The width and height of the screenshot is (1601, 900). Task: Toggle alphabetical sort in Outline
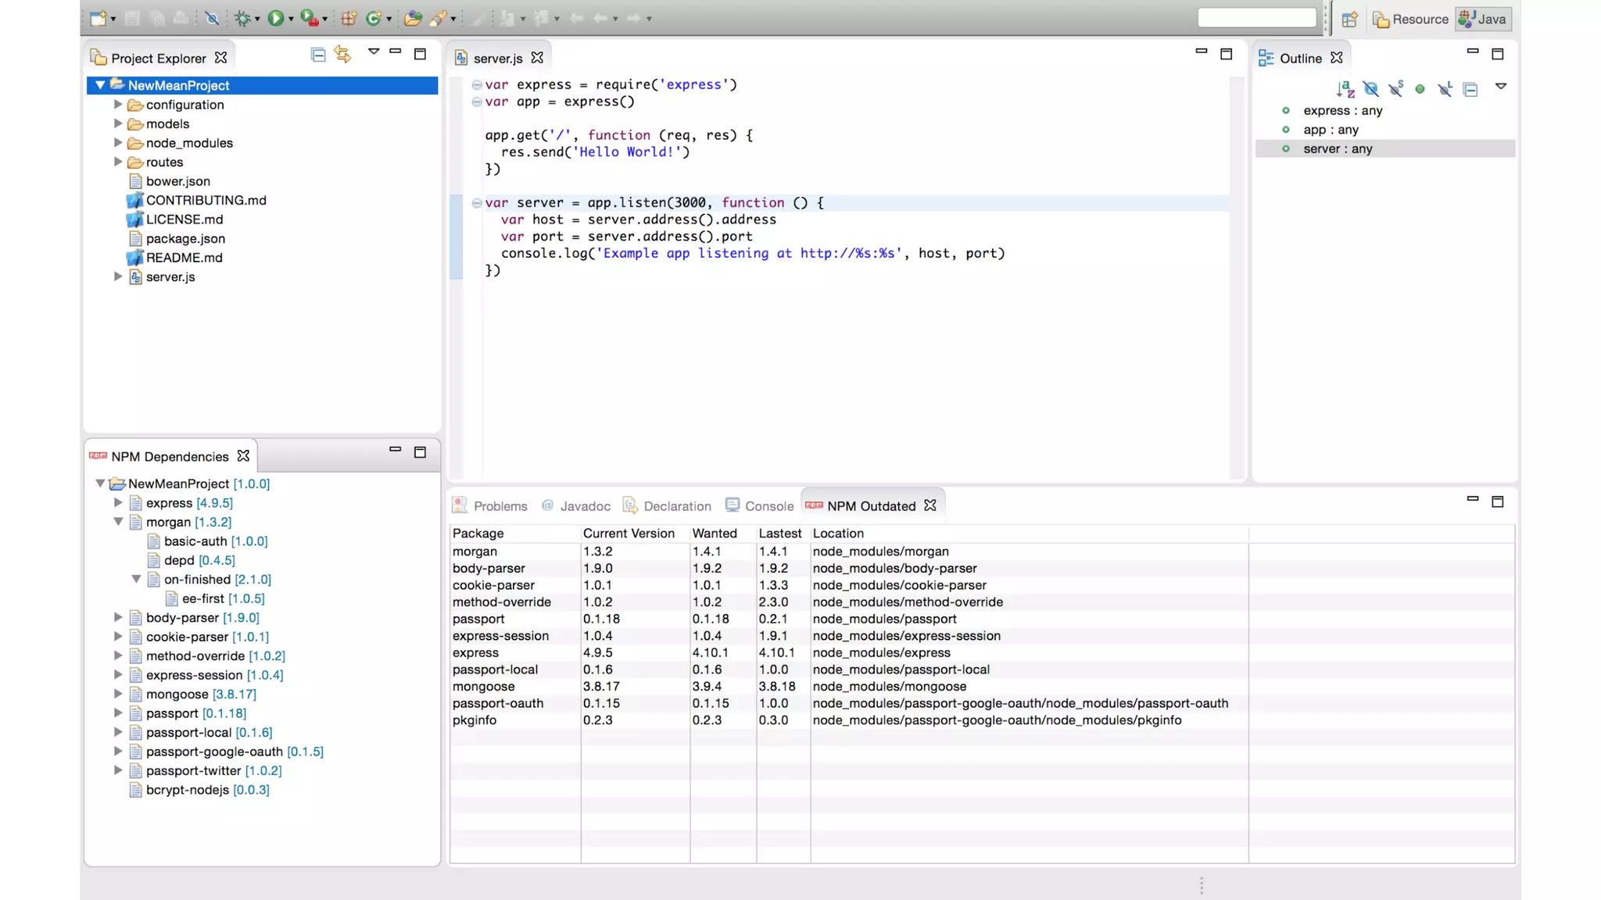coord(1345,89)
